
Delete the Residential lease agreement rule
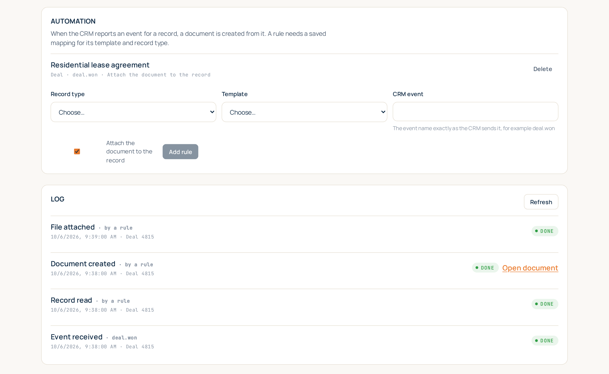[543, 69]
